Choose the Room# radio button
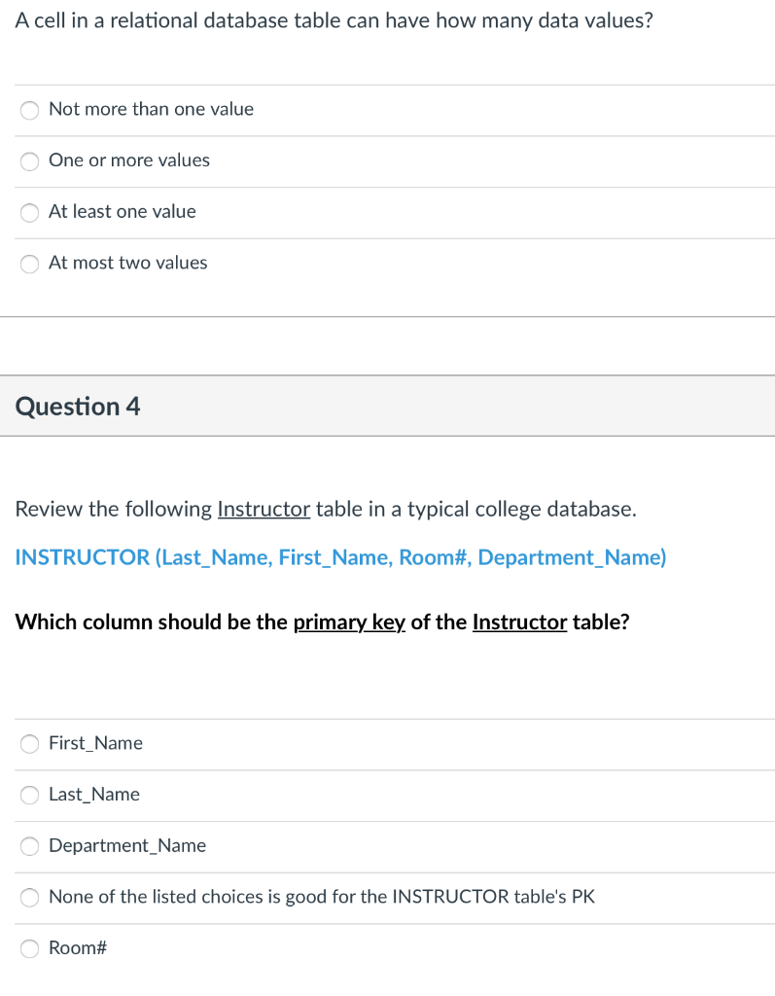Viewport: 775px width, 996px height. [x=31, y=948]
